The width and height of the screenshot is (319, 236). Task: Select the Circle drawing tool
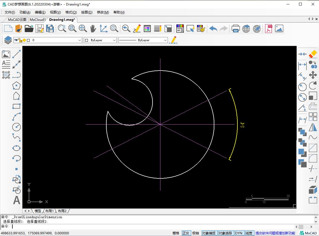[x=16, y=127]
